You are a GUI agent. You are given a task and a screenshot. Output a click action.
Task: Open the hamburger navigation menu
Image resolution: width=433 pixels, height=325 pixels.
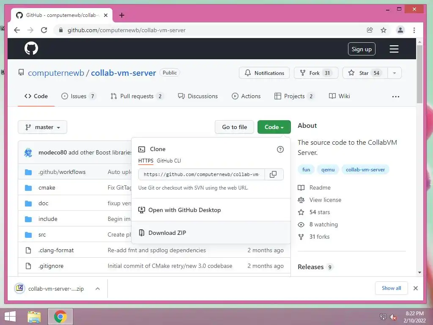click(x=394, y=49)
